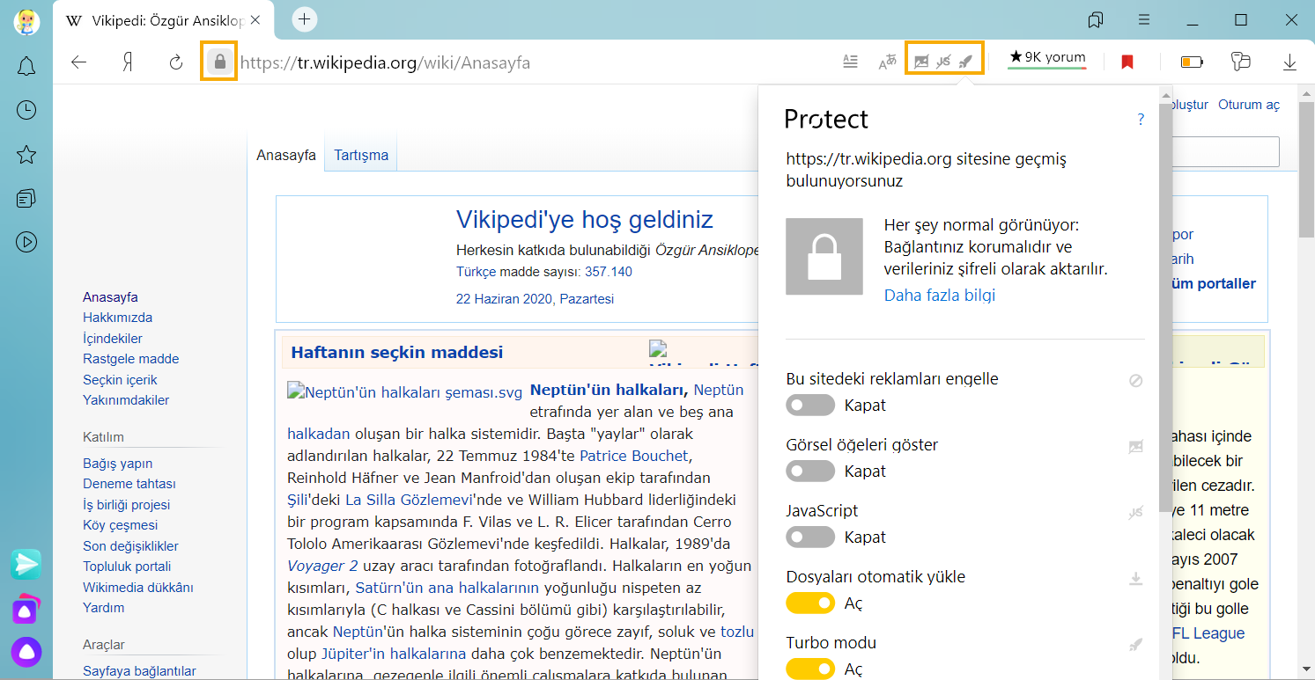Image resolution: width=1315 pixels, height=680 pixels.
Task: Switch to the Tartışma page tab
Action: (x=361, y=155)
